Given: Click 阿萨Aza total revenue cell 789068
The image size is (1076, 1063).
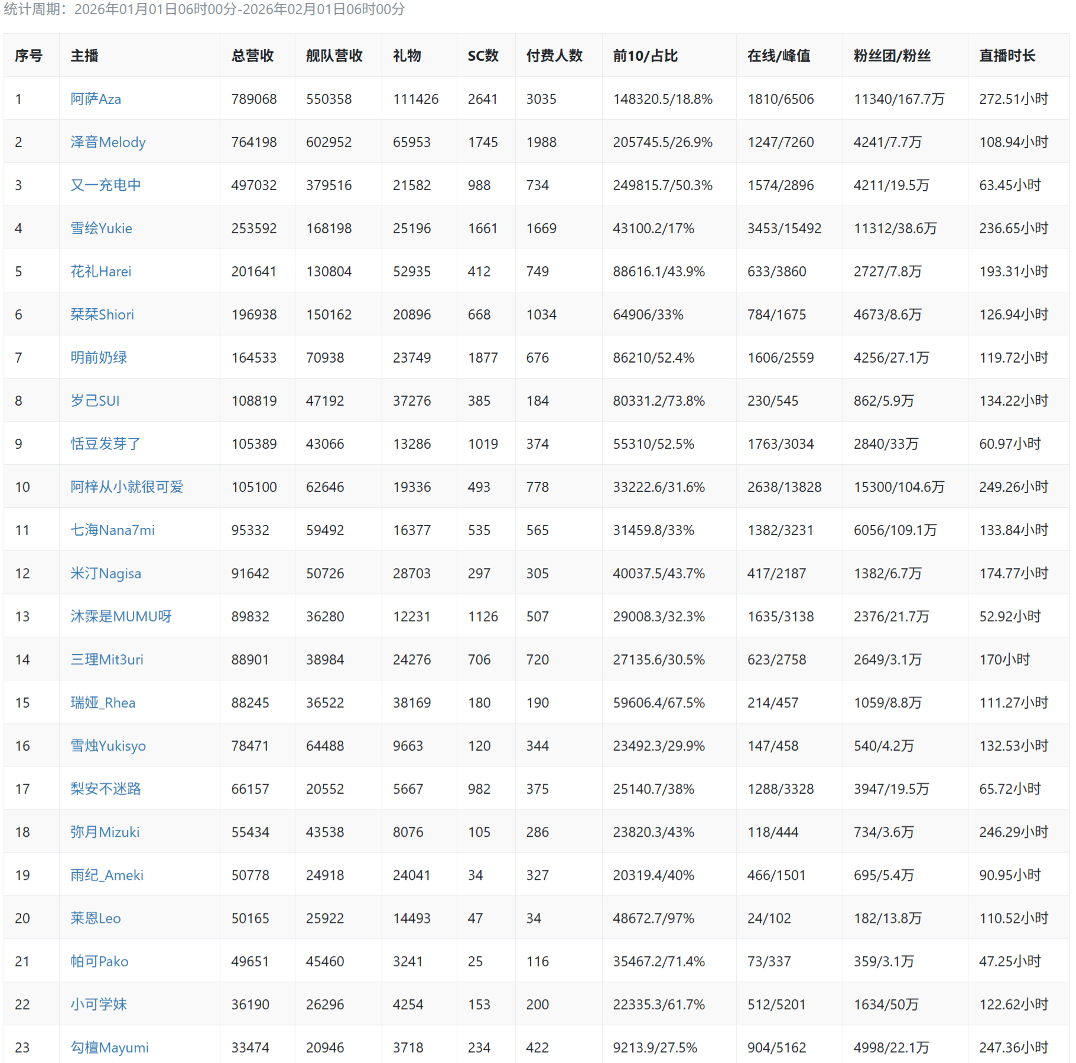Looking at the screenshot, I should point(254,99).
